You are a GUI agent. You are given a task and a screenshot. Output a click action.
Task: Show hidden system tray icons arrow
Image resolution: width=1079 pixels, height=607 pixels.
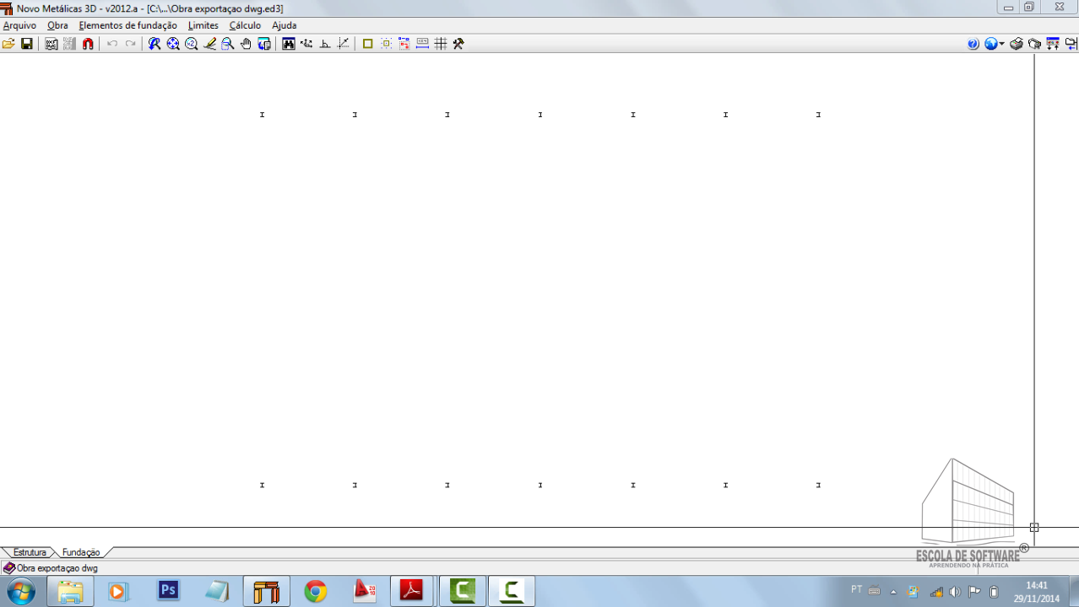[x=893, y=591]
